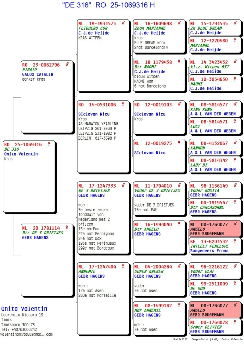This screenshot has height=351, width=244.
Task: Click the female symbol in INTEELT PENELOPE's box
Action: [x=235, y=241]
